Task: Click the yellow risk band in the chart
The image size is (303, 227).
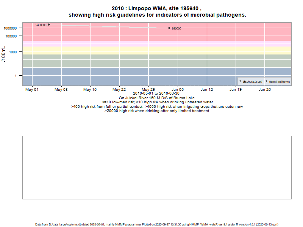Action: (114, 50)
